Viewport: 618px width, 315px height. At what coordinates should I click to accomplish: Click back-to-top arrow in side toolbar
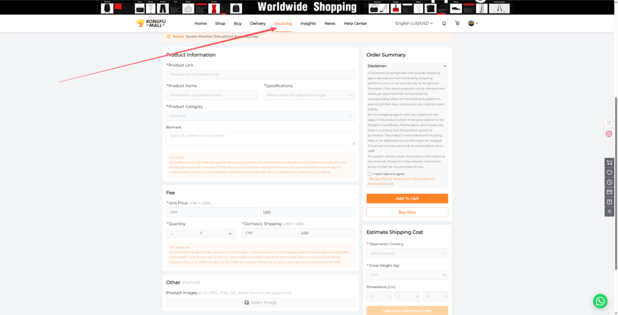tap(610, 212)
